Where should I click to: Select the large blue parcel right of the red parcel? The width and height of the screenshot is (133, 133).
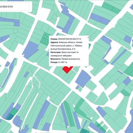pyautogui.click(x=83, y=79)
